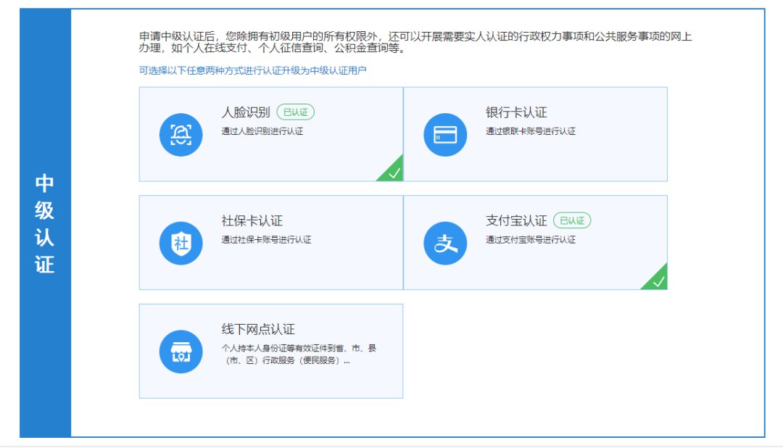Choose the 社保卡认证 title
The width and height of the screenshot is (783, 448).
click(x=252, y=220)
